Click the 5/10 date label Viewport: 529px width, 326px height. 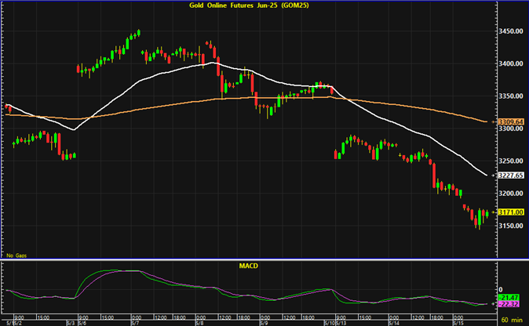click(329, 324)
